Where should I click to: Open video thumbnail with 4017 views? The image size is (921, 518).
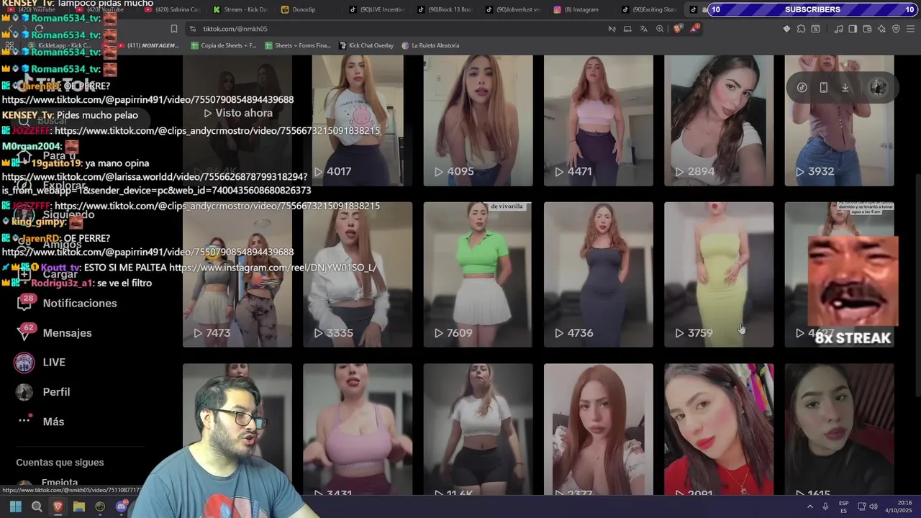point(358,121)
